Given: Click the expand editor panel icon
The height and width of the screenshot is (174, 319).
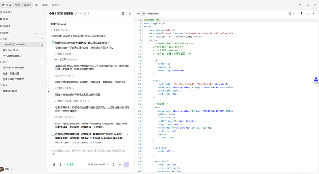Looking at the screenshot, I should (307, 13).
